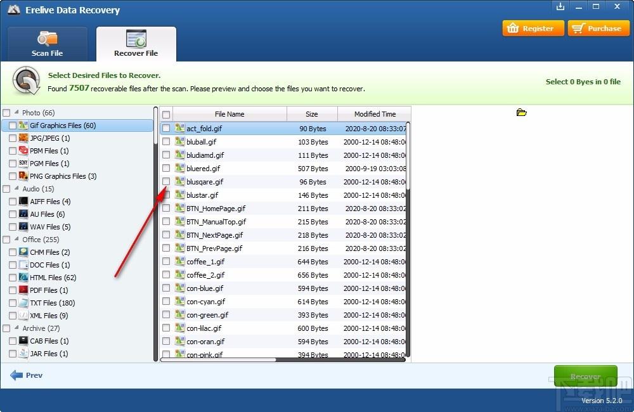This screenshot has height=412, width=634.
Task: Click the DOC Files category icon
Action: 23,265
